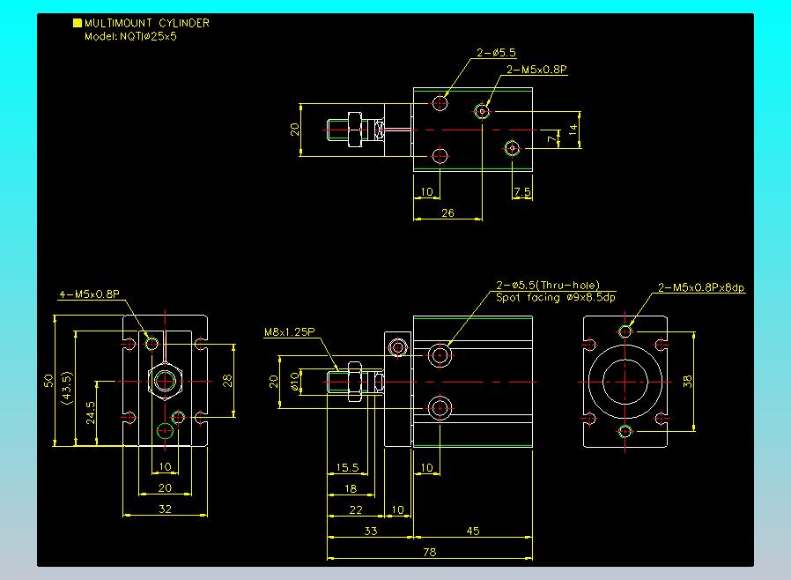Click the 7.5 dimension value
The image size is (791, 580).
click(522, 192)
